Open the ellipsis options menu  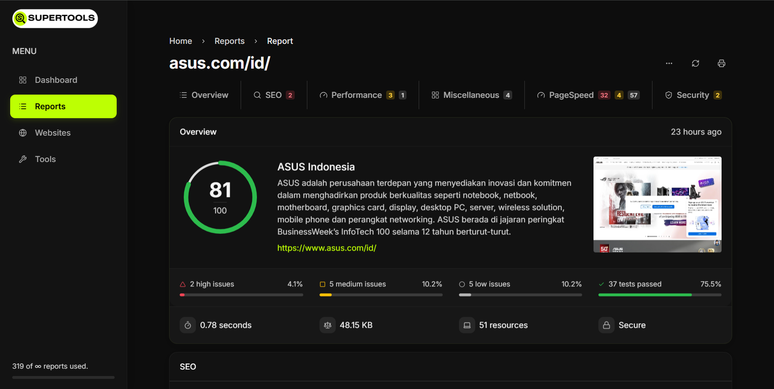point(669,63)
